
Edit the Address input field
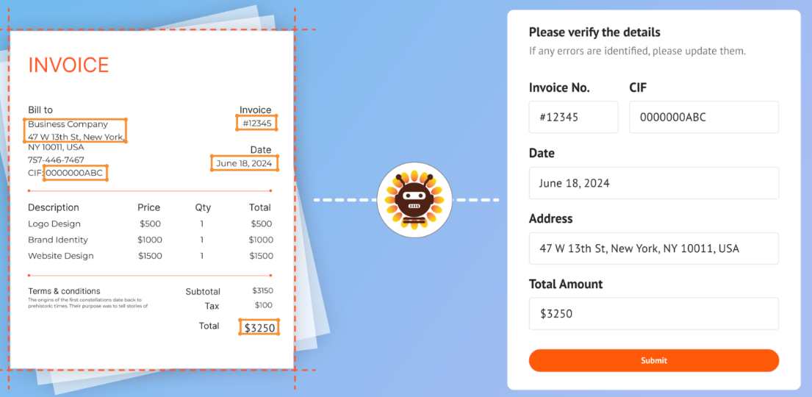653,248
